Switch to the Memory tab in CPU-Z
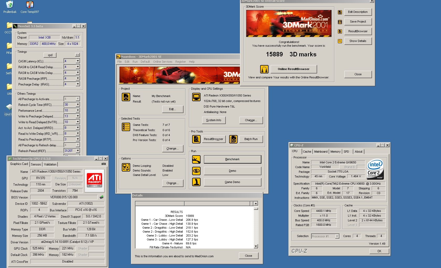 coord(335,152)
